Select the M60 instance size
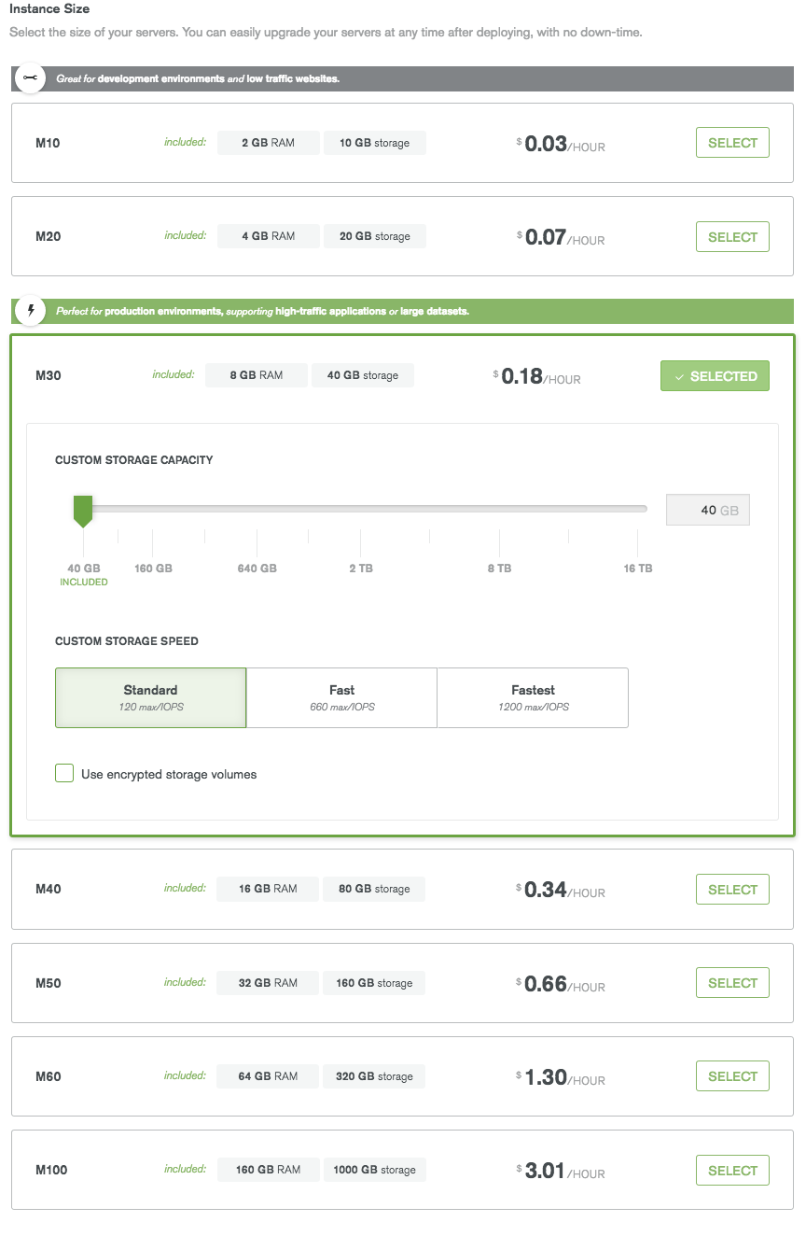The width and height of the screenshot is (806, 1236). pyautogui.click(x=732, y=1076)
